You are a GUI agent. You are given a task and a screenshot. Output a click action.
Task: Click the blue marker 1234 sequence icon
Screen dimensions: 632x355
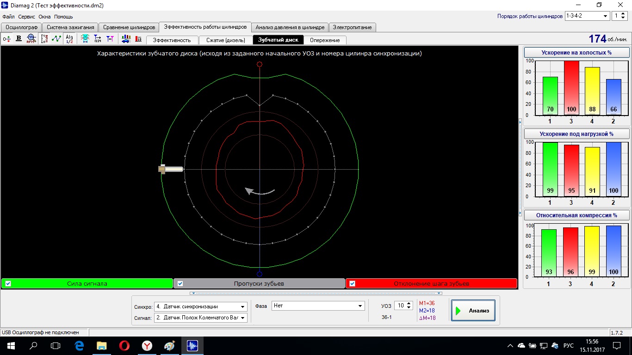pyautogui.click(x=98, y=39)
